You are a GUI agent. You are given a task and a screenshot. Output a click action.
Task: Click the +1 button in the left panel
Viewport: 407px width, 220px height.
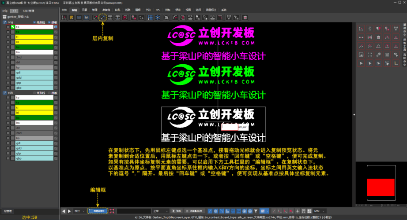click(14, 11)
